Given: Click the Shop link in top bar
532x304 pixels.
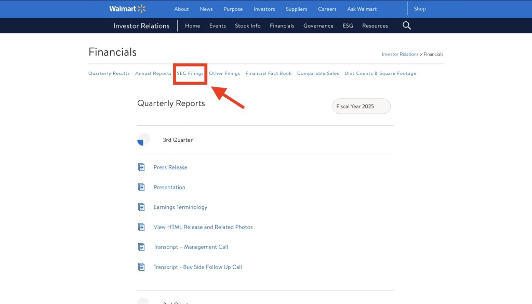Looking at the screenshot, I should tap(419, 9).
